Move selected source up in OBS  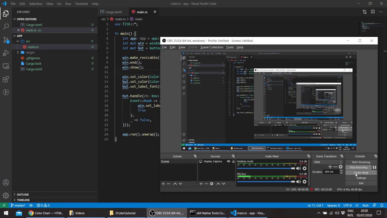pos(218,183)
